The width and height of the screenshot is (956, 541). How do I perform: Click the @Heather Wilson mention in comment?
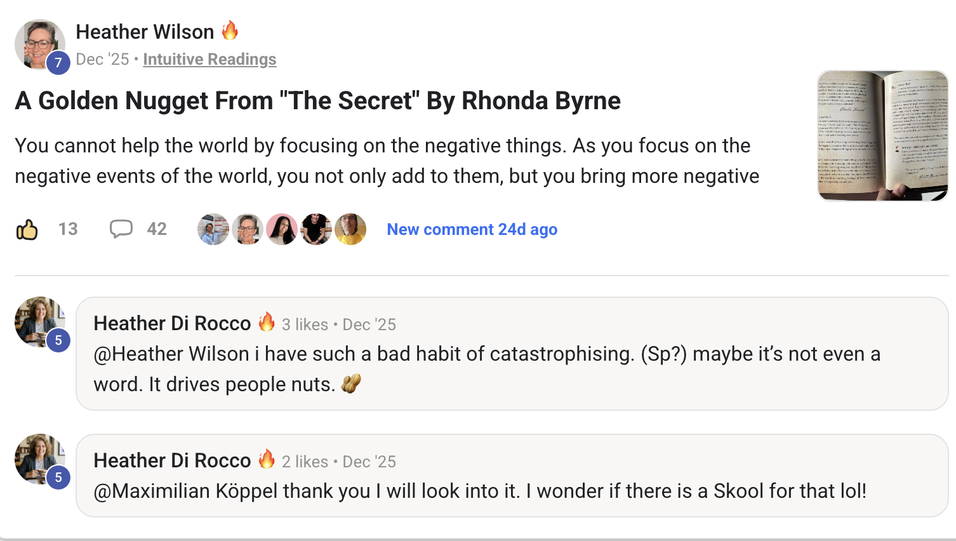[171, 354]
